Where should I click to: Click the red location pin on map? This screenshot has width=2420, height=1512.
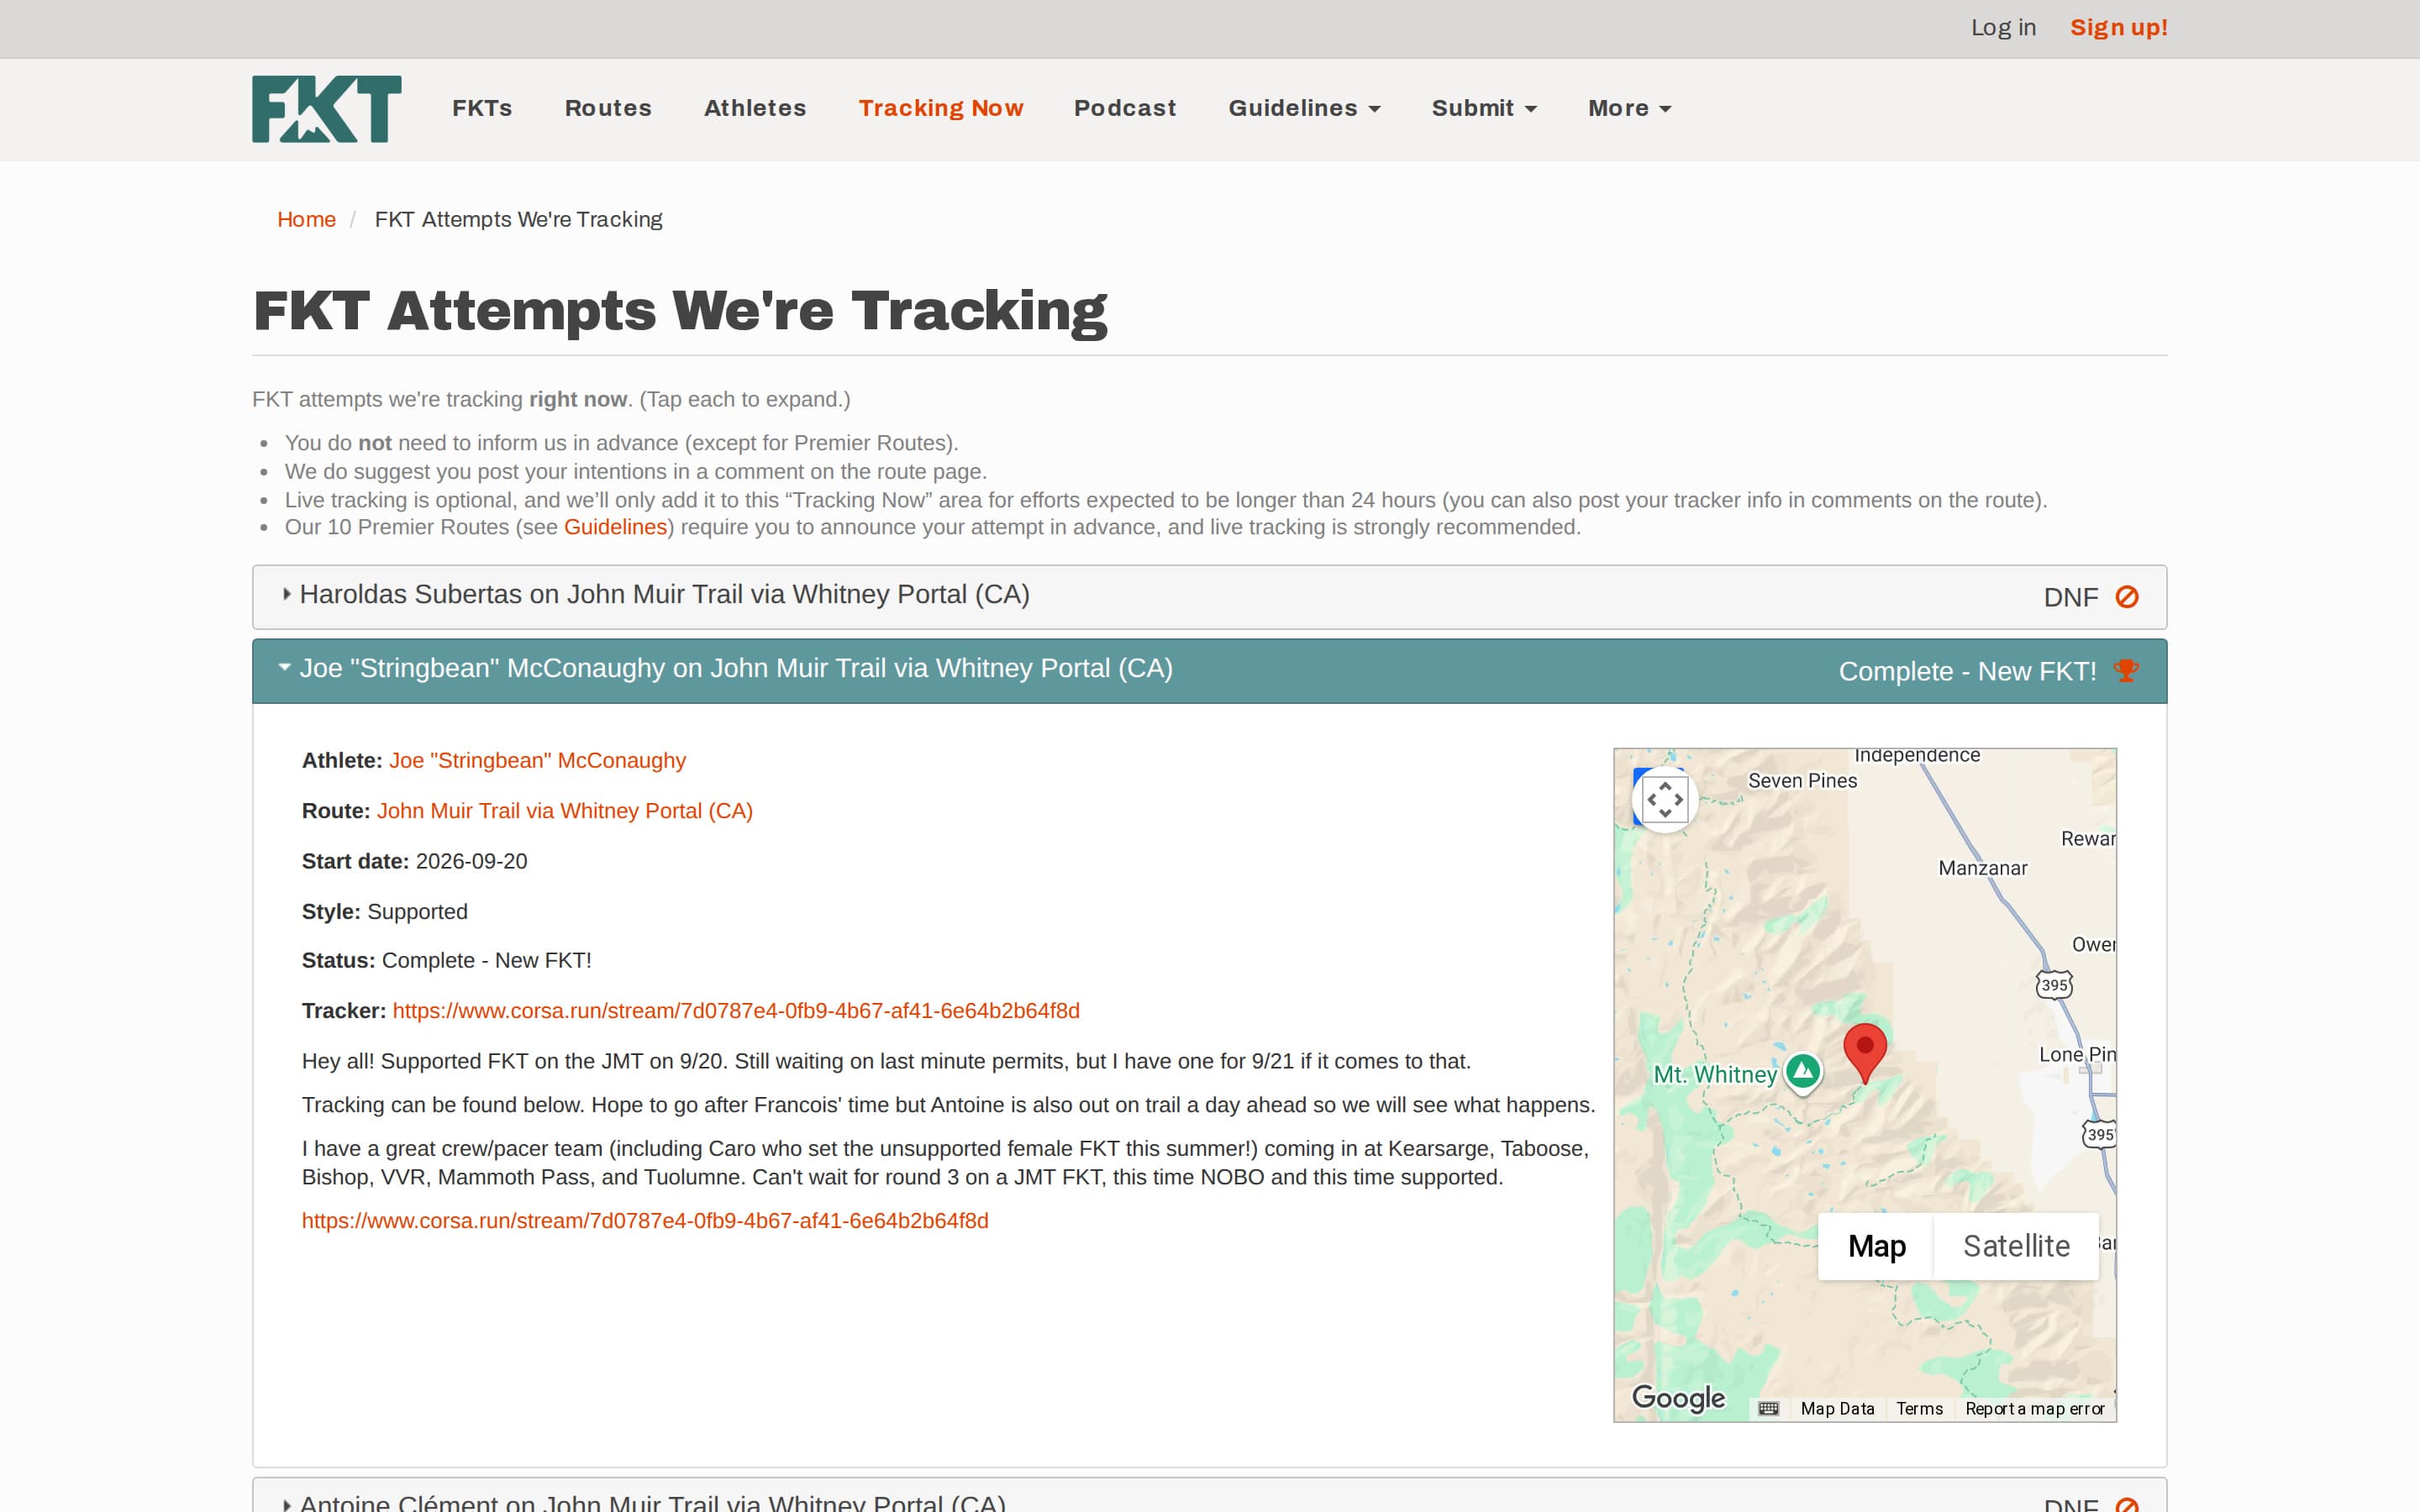(1865, 1053)
